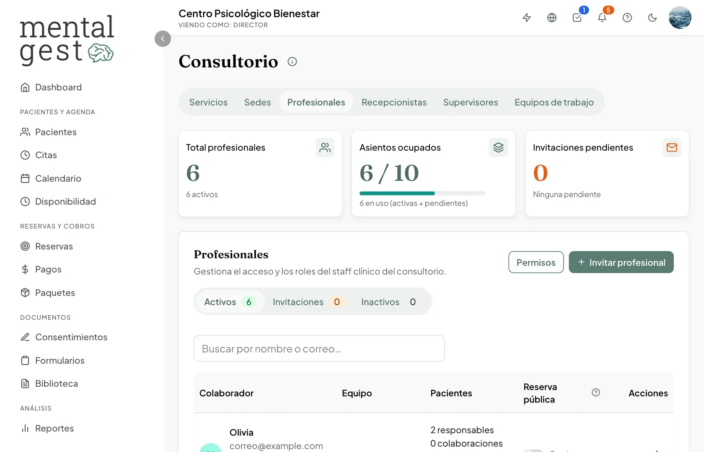The image size is (704, 452).
Task: Switch to the Servicios tab
Action: click(208, 102)
